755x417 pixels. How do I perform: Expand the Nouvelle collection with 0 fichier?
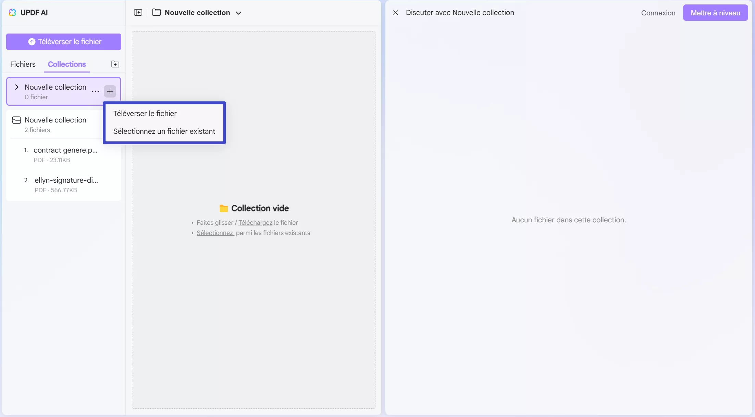[16, 87]
